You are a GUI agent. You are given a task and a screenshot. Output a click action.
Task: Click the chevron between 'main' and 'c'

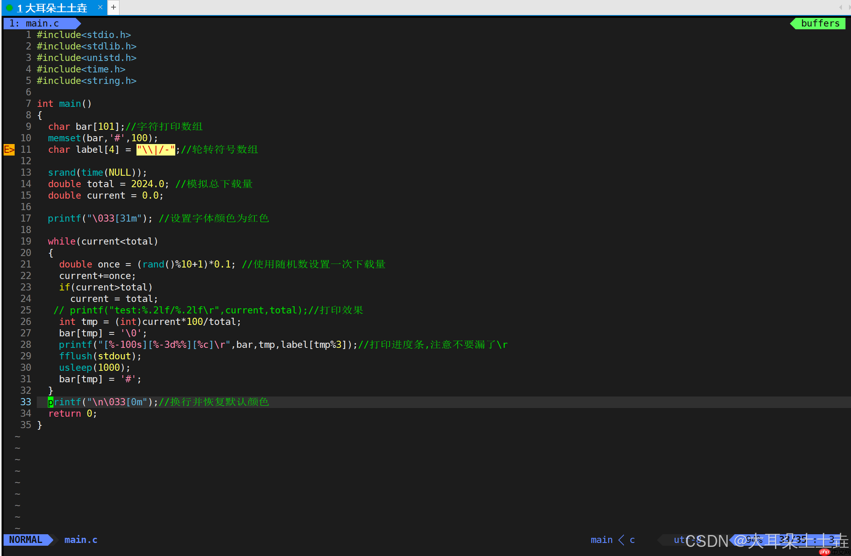tap(621, 539)
